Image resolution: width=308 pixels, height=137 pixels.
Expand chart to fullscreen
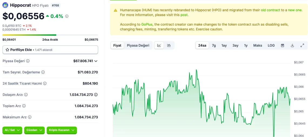302,45
